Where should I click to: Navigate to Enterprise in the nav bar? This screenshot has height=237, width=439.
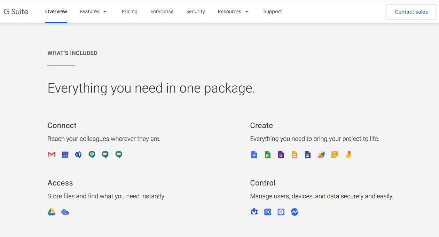point(162,11)
